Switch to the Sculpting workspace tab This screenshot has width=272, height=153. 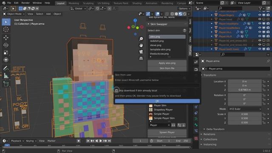click(88, 3)
